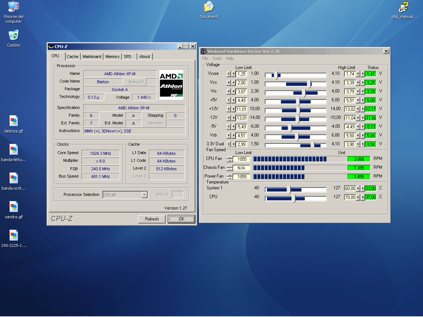
Task: Show the SPD tab in CPU-Z
Action: [128, 57]
